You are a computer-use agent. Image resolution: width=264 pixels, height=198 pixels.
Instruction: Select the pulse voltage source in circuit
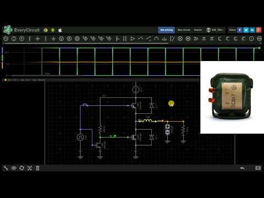click(80, 137)
